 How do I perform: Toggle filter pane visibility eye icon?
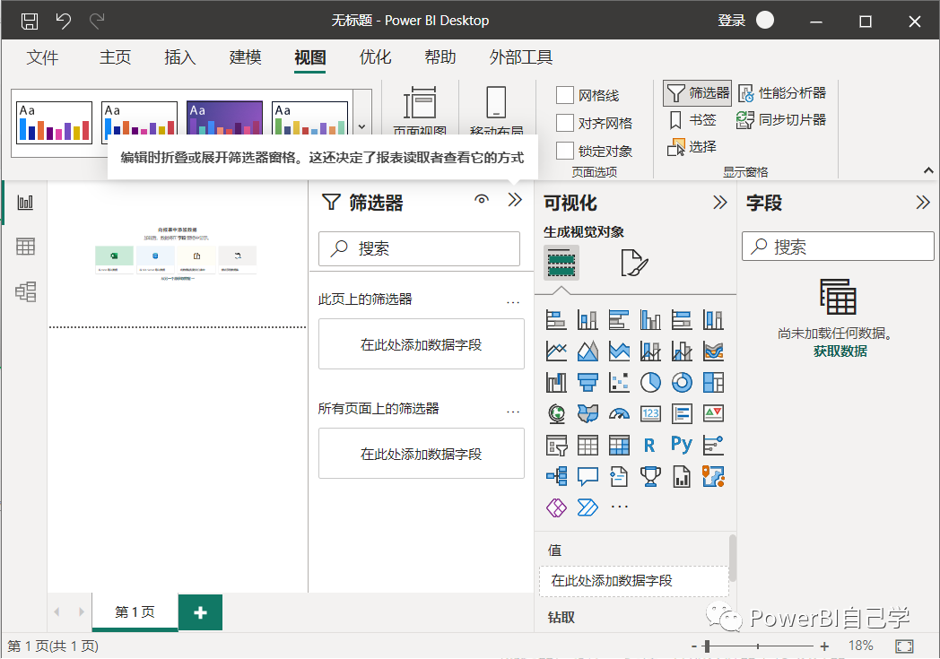click(482, 200)
